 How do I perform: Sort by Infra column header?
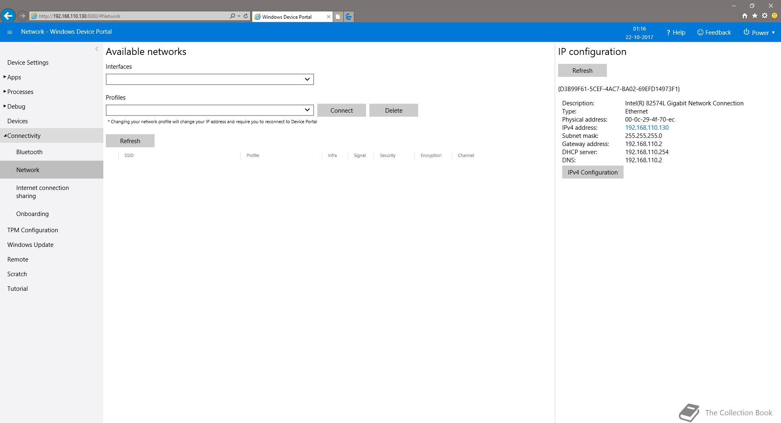point(332,155)
